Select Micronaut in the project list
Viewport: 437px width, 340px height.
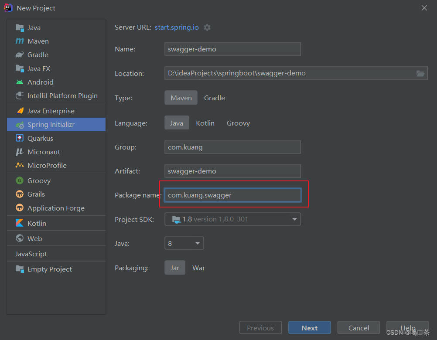[x=56, y=152]
